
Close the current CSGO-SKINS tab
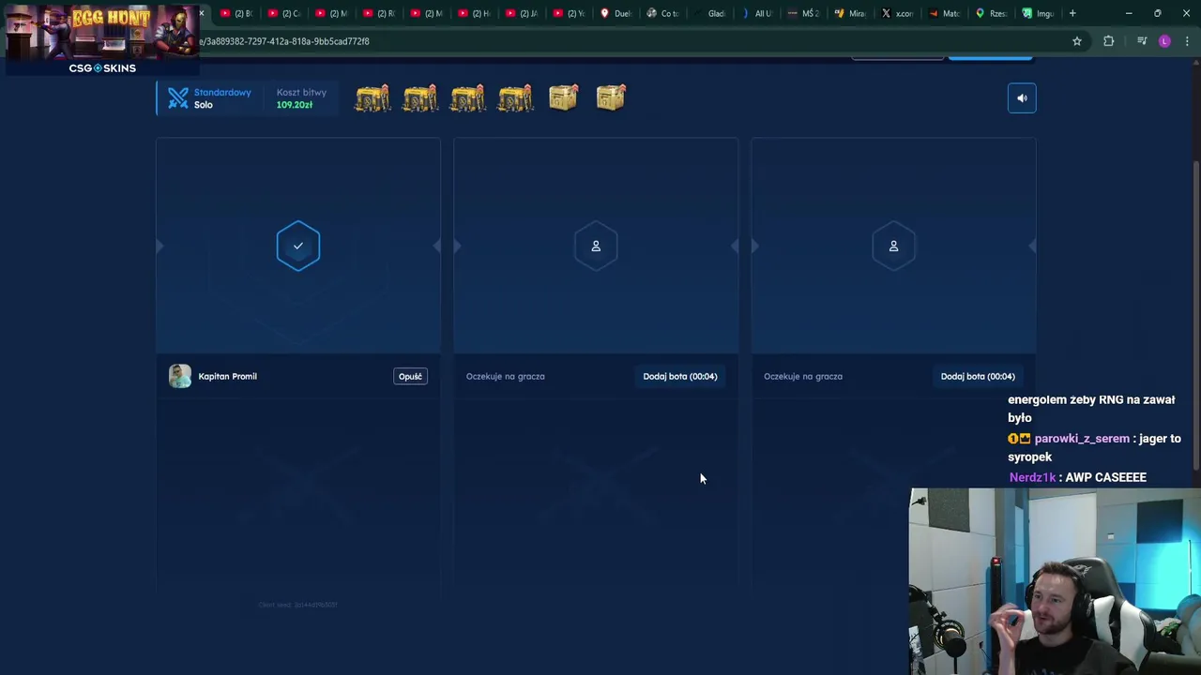click(201, 13)
